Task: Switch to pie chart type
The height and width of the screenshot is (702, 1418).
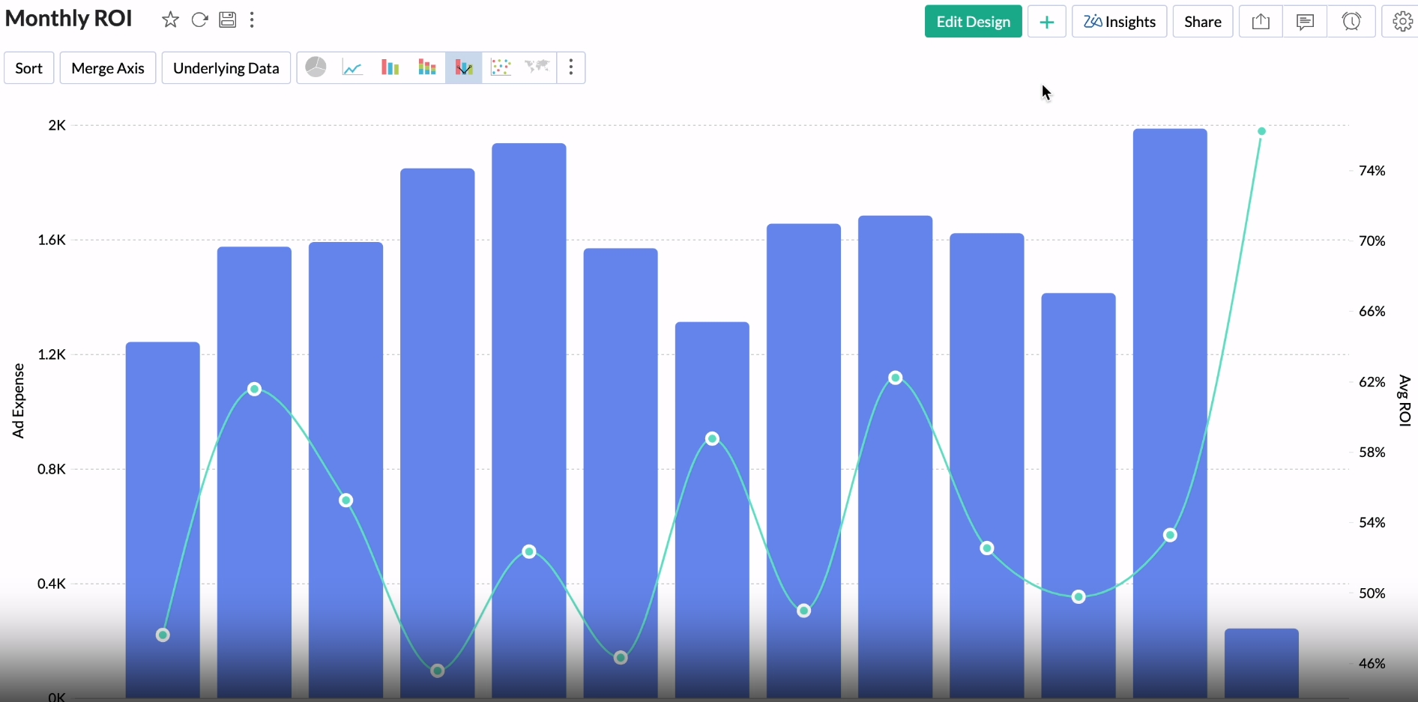Action: [x=316, y=67]
